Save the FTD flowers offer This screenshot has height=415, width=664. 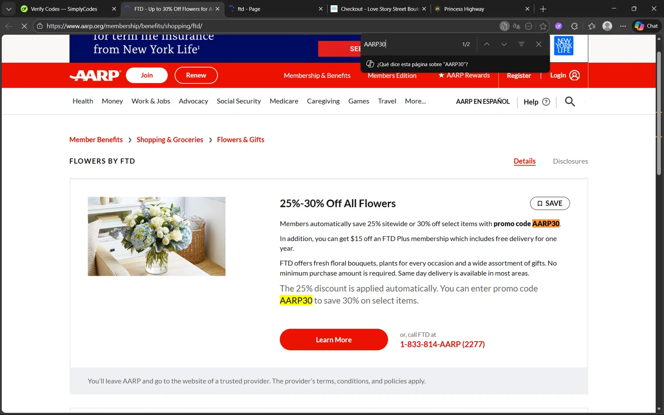(550, 204)
